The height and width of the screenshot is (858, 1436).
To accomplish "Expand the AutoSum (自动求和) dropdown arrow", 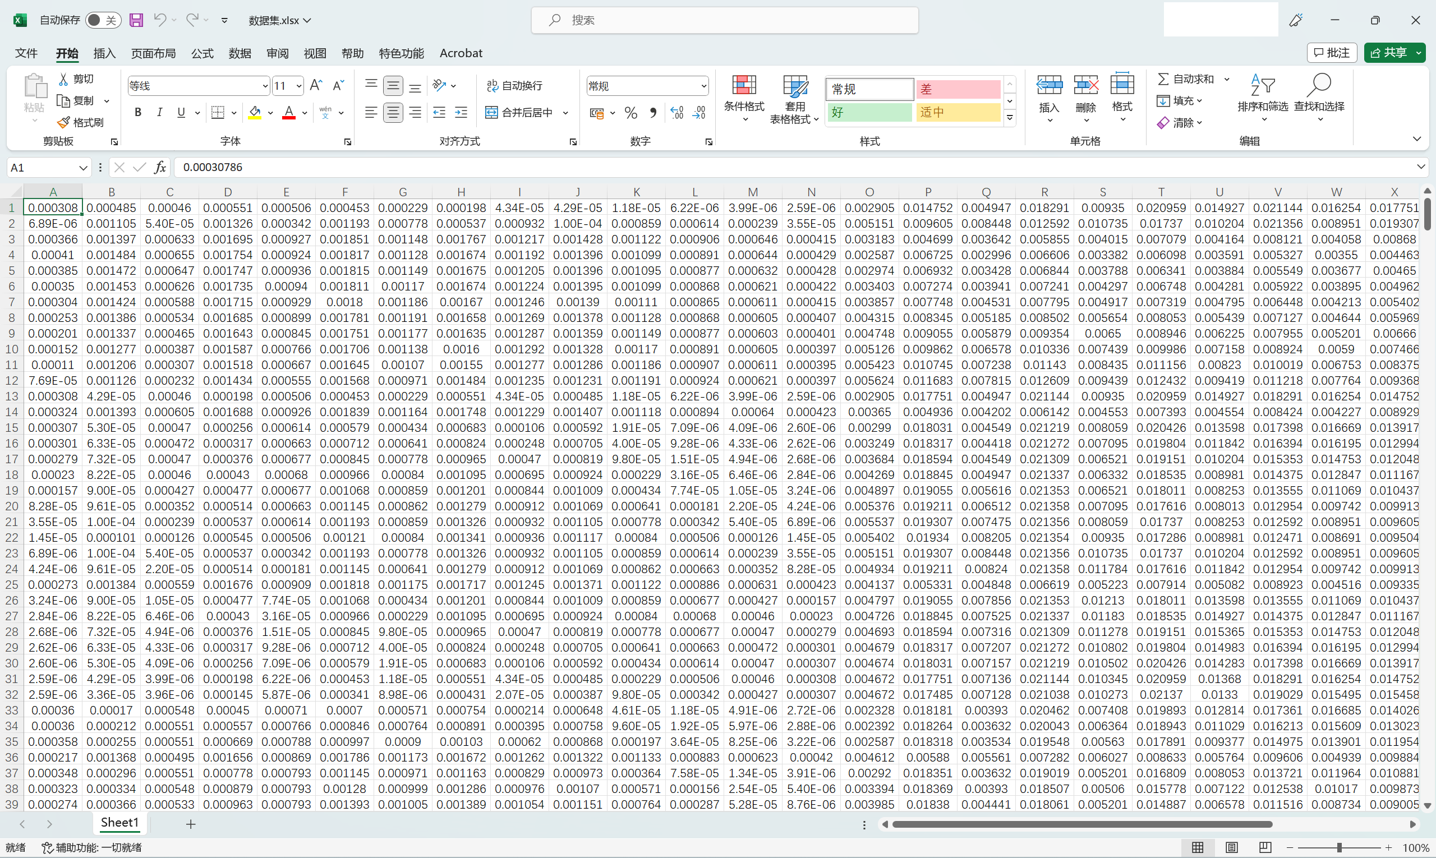I will point(1227,79).
